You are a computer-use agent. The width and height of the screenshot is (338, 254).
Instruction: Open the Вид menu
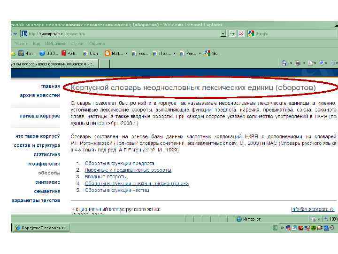tap(36, 44)
